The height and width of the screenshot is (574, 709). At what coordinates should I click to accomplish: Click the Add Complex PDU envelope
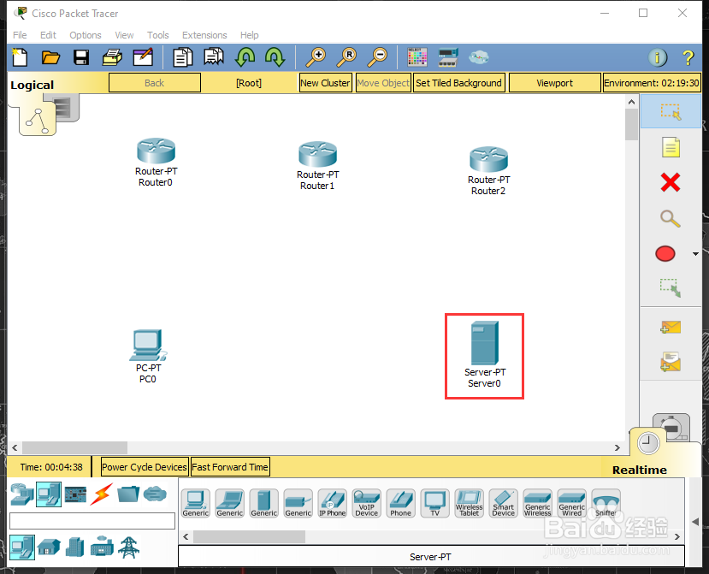[x=671, y=362]
